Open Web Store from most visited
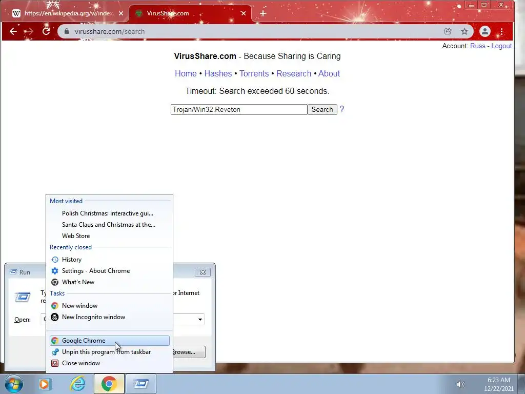 [110, 236]
